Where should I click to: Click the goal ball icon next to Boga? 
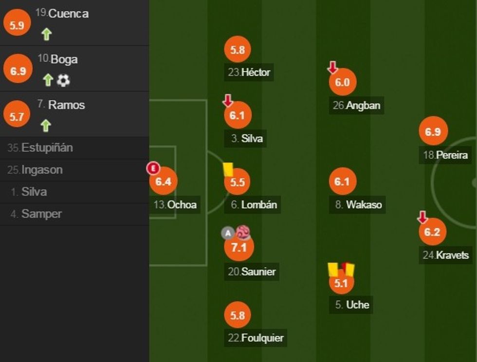coord(63,80)
